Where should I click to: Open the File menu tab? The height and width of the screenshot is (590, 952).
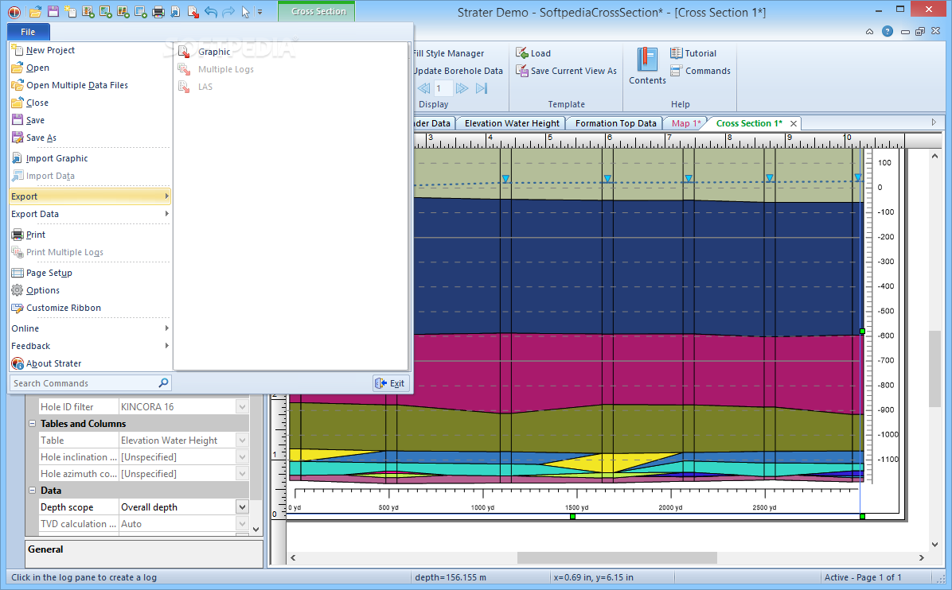28,32
